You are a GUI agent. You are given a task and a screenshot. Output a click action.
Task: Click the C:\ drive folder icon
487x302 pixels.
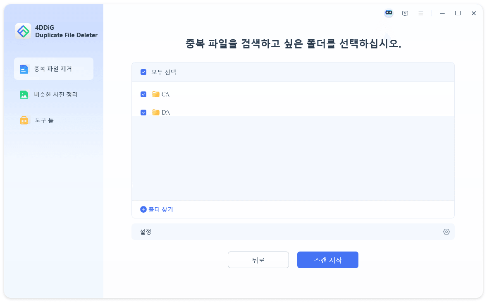pos(156,94)
